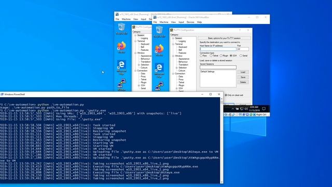Select Telnet connection type radio
This screenshot has height=187, width=332.
(214, 56)
